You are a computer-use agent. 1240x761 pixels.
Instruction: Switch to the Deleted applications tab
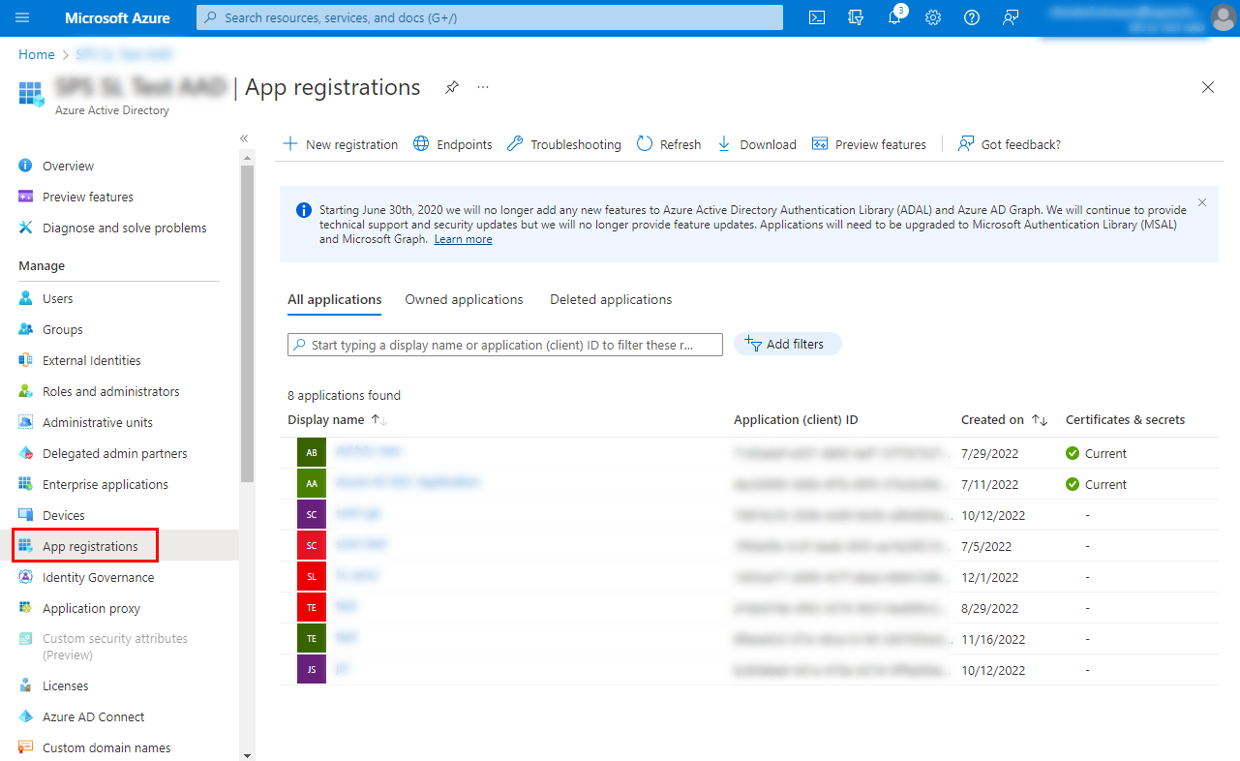[611, 300]
